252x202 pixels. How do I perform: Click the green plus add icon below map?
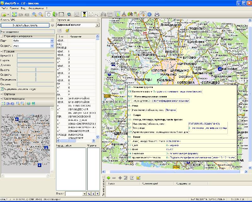[108, 178]
